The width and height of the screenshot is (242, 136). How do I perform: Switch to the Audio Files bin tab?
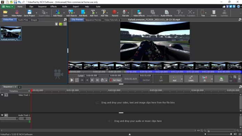tap(23, 20)
